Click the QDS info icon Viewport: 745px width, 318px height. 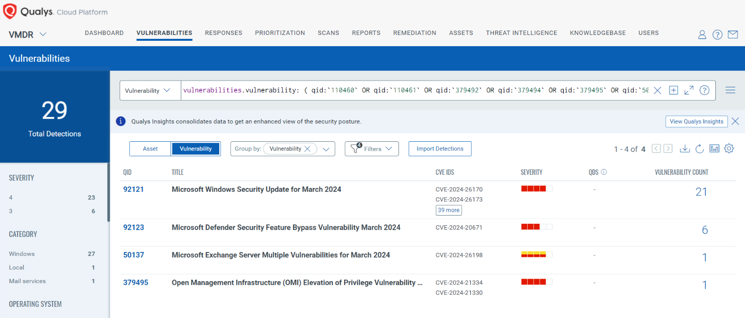click(604, 172)
